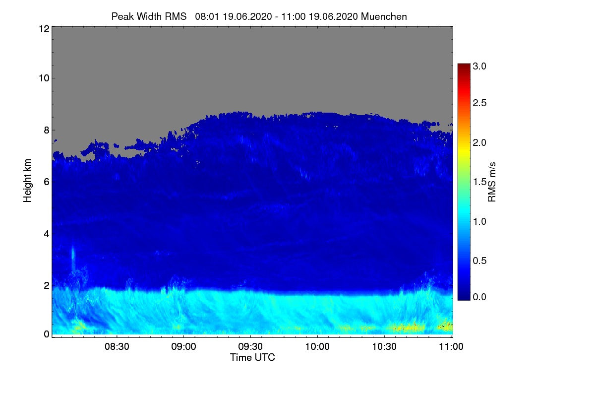Click the dark red top of the colorbar
Screen dimensions: 595x397
[464, 67]
